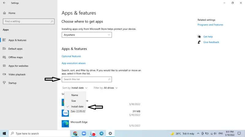Select the Zalo app icon
245x137 pixels.
pos(65,113)
